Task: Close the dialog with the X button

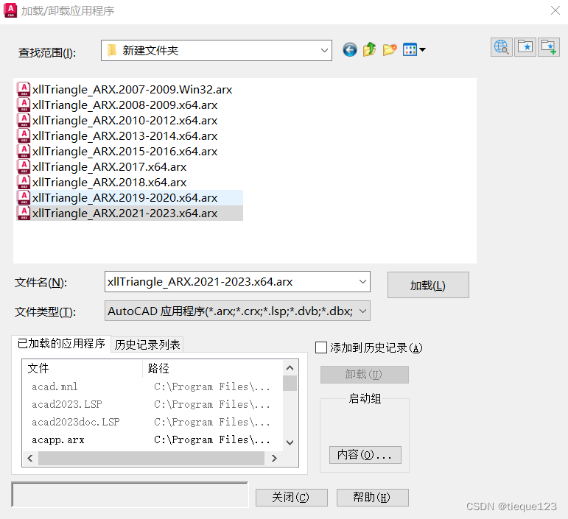Action: (555, 10)
